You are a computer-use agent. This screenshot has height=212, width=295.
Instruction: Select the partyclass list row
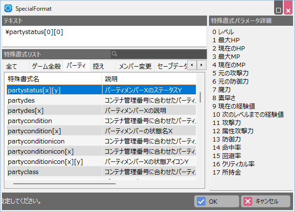pos(53,172)
